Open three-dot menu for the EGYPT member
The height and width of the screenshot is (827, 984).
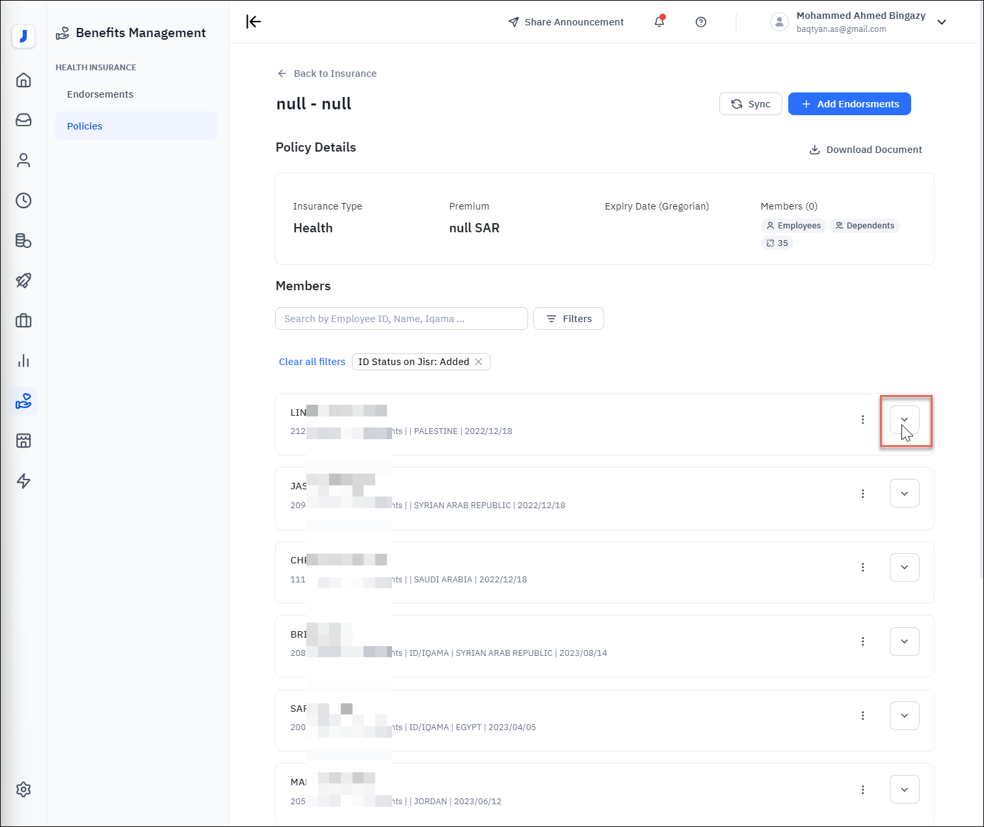863,716
